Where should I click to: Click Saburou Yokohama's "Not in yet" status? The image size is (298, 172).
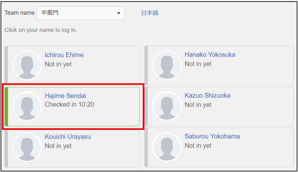198,146
